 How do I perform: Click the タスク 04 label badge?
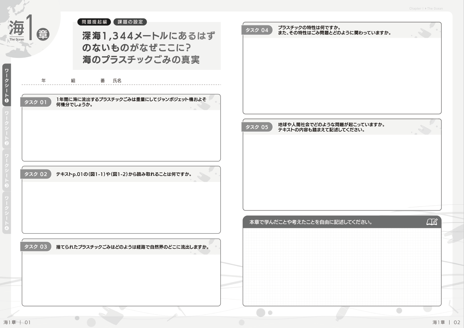pyautogui.click(x=257, y=30)
